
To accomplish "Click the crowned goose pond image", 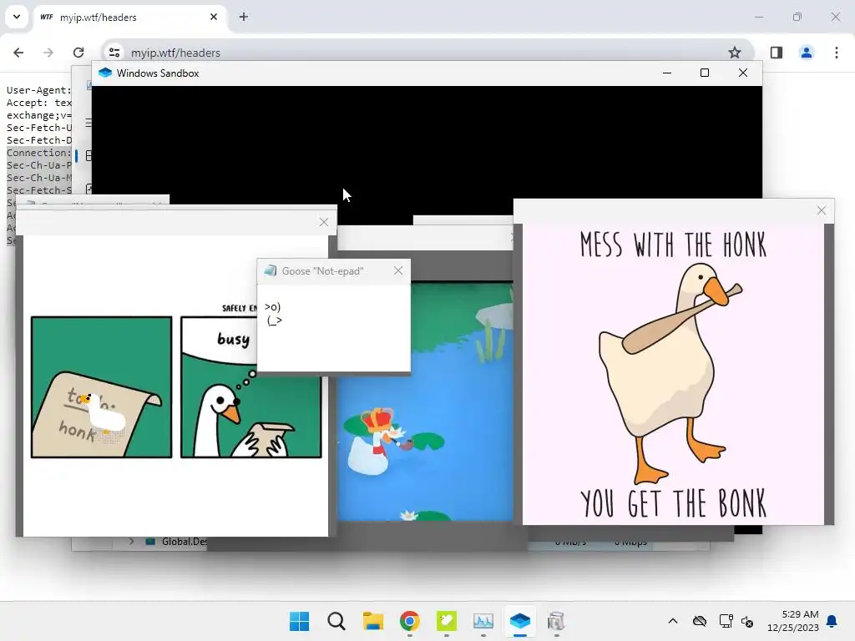I will point(425,401).
